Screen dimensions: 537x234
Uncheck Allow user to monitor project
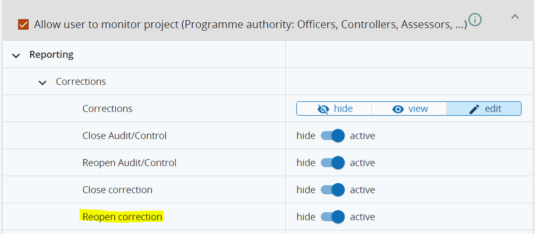coord(23,24)
